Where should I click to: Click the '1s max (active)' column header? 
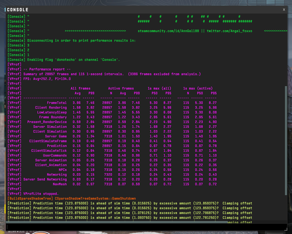[198, 88]
